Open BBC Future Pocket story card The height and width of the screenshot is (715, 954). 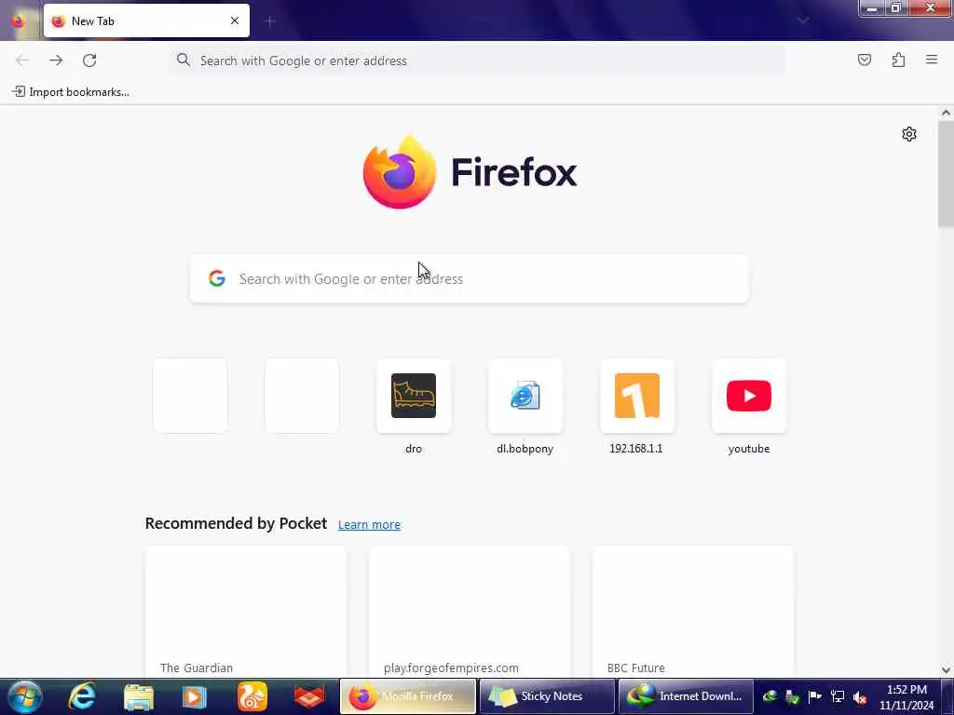coord(693,612)
